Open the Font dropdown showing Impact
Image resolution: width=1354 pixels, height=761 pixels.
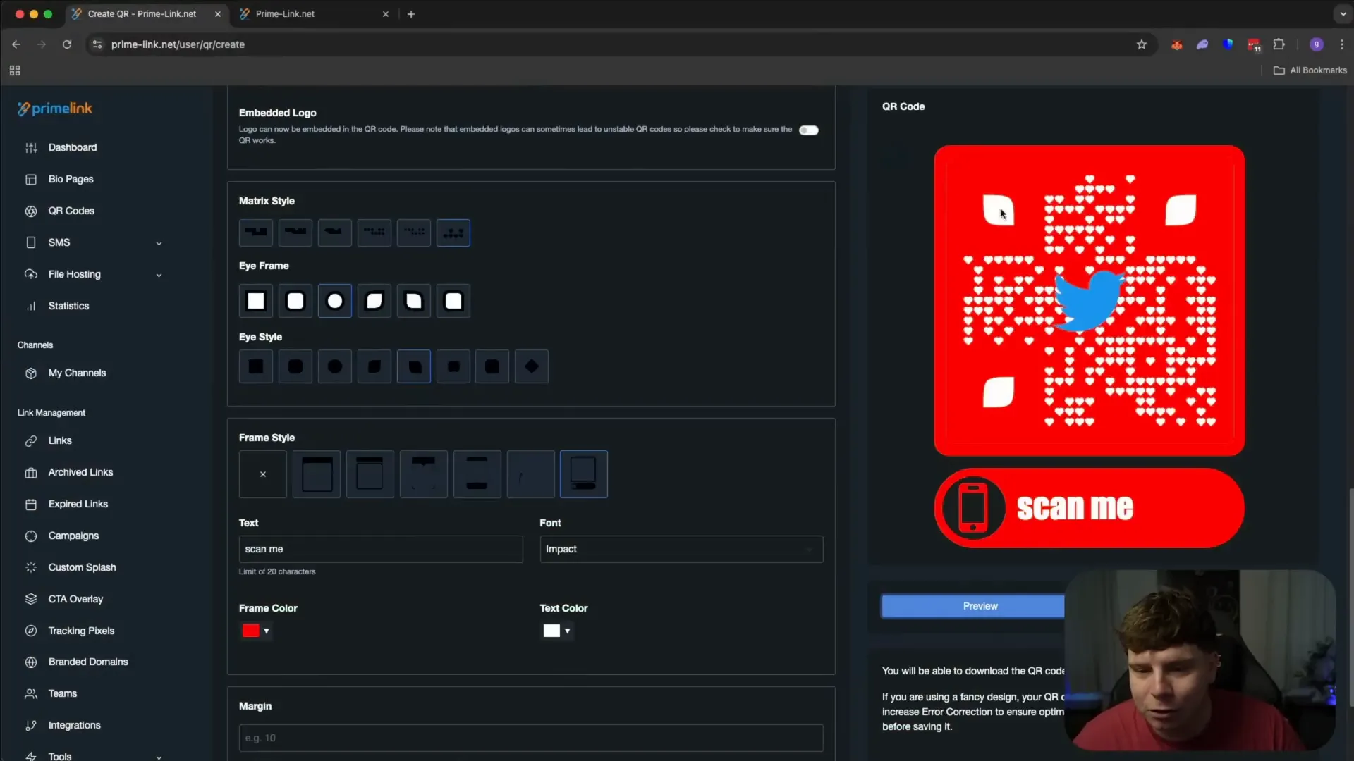[x=681, y=549]
